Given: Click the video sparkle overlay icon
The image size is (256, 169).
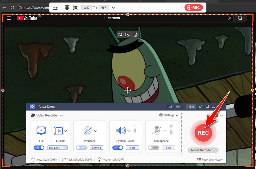Looking at the screenshot, I should pyautogui.click(x=127, y=35).
